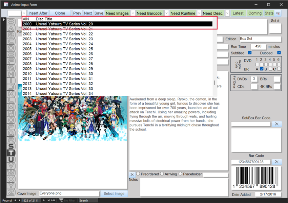Select the highlighted letter T in sidebar
The width and height of the screenshot is (288, 203).
point(11,153)
